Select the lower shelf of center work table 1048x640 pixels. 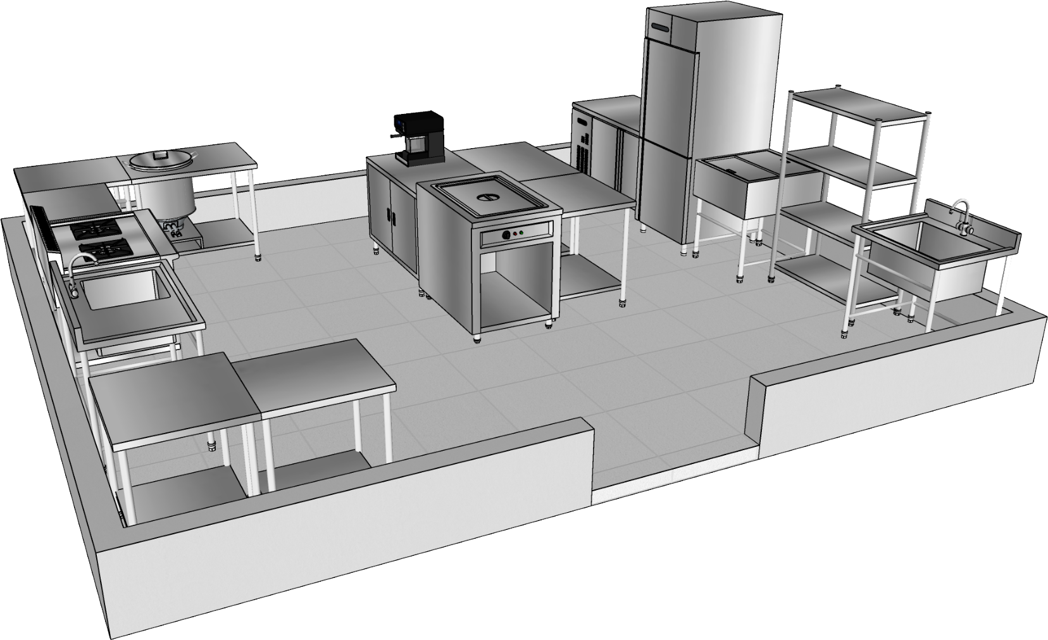[x=589, y=285]
